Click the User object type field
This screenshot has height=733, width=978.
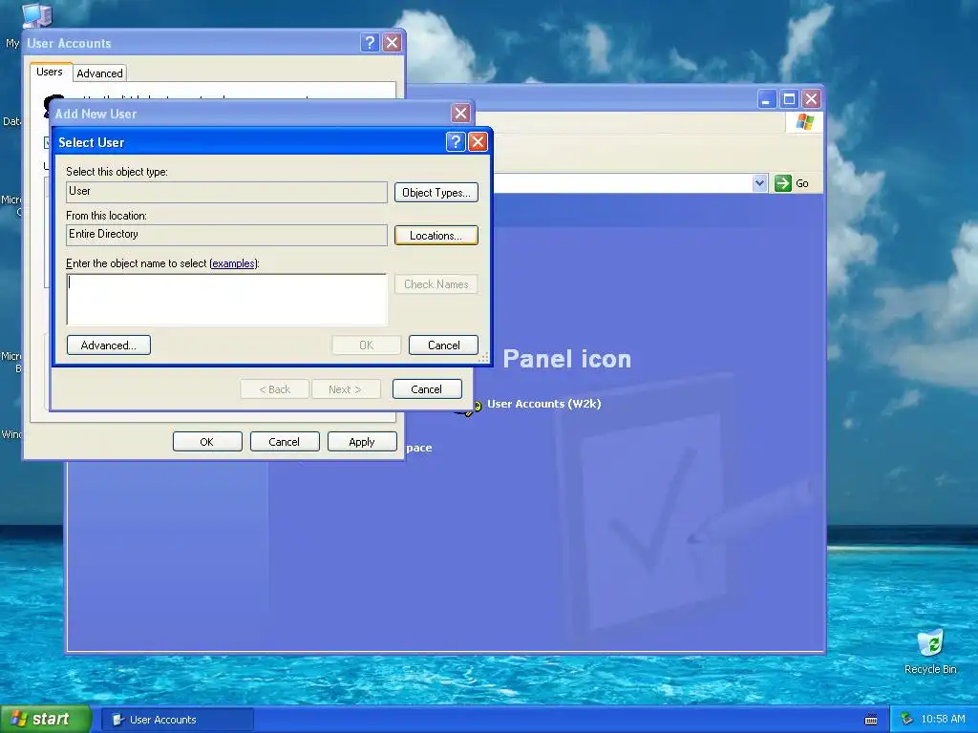tap(226, 192)
